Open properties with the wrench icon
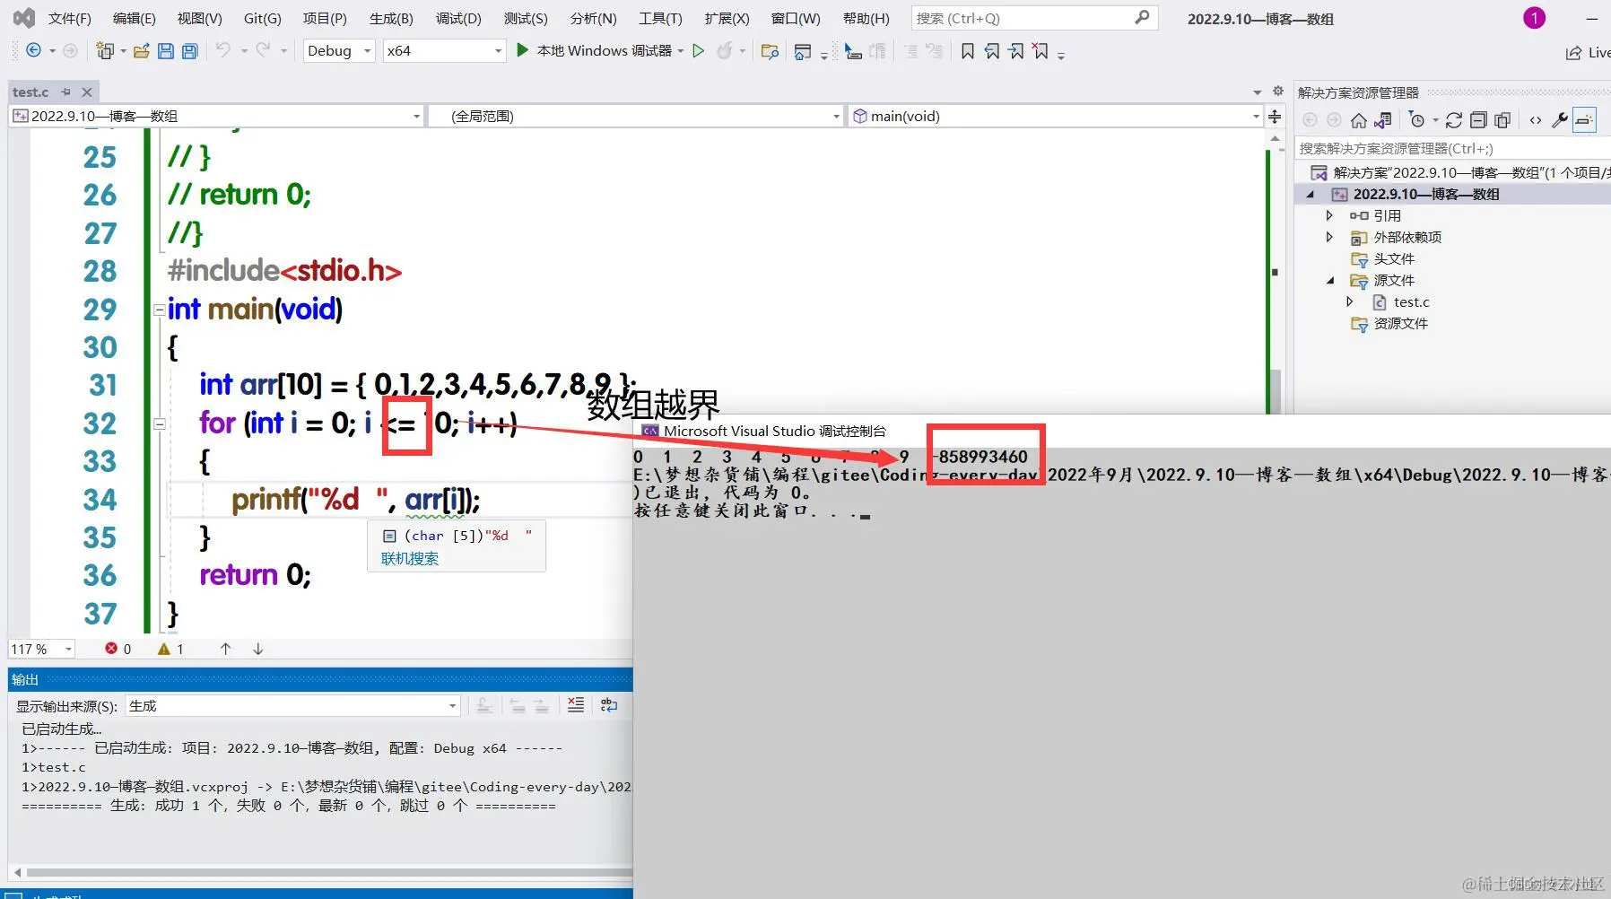The image size is (1611, 899). coord(1560,120)
